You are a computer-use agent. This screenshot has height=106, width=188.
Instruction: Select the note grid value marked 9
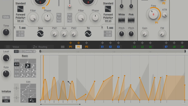tap(33, 75)
